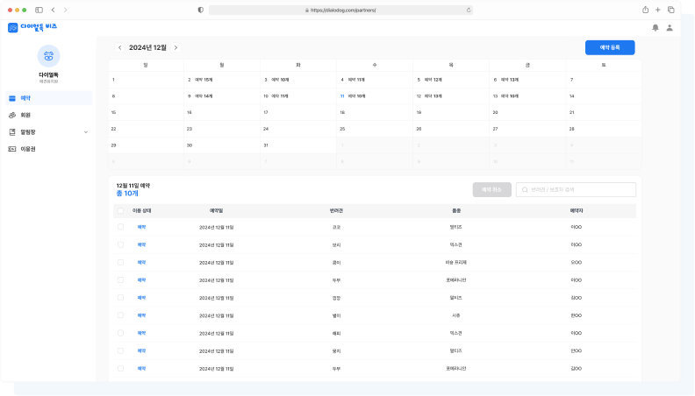Select December 6 with 예약 13개
The height and width of the screenshot is (396, 695).
[x=527, y=80]
